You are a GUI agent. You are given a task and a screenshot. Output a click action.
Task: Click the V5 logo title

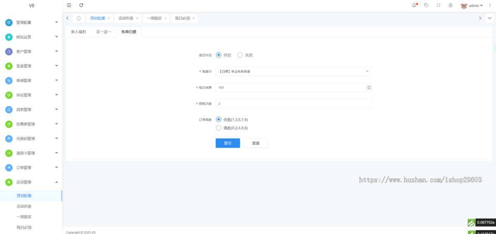[32, 5]
